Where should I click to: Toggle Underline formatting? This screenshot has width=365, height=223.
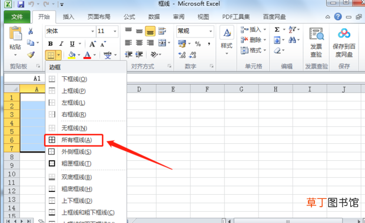tap(72, 43)
